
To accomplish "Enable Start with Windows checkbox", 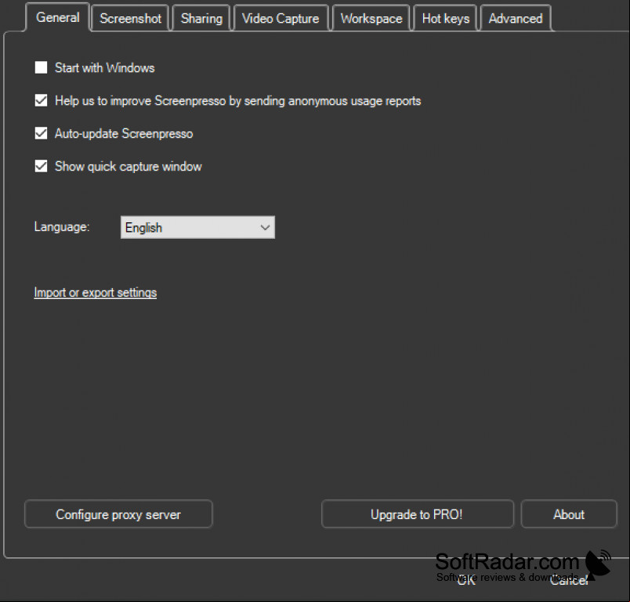I will (x=41, y=67).
